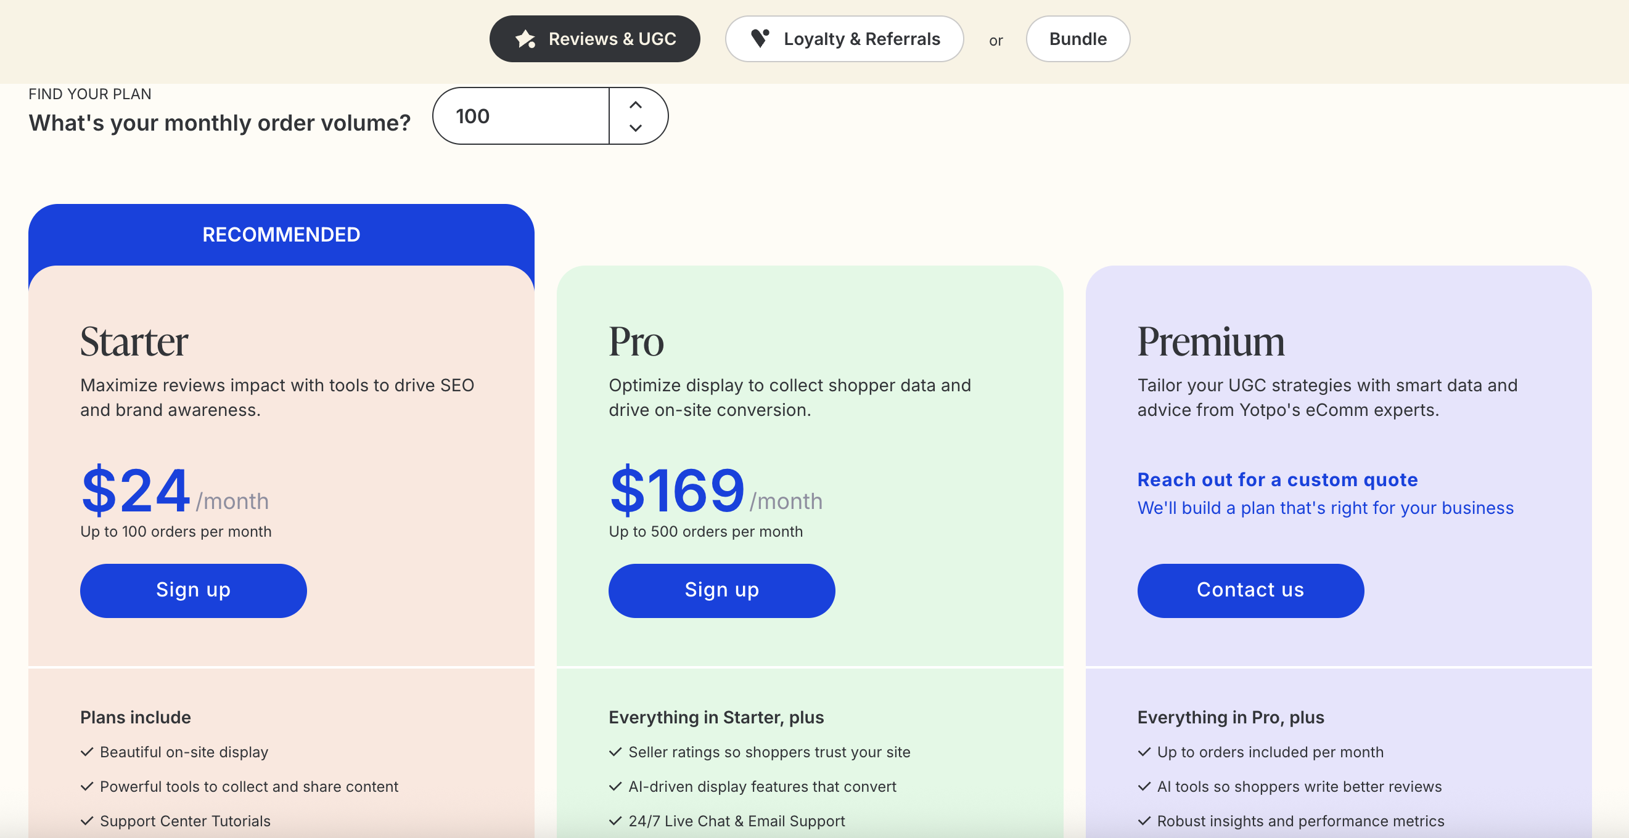
Task: Switch to the Loyalty & Referrals tab
Action: coord(844,39)
